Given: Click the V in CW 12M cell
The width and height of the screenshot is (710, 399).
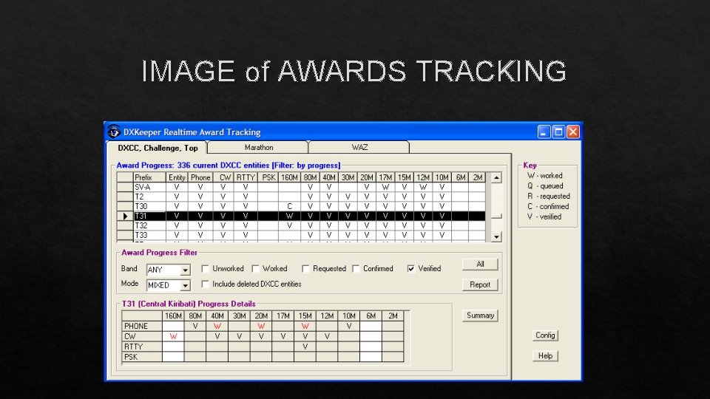Looking at the screenshot, I should click(x=327, y=337).
